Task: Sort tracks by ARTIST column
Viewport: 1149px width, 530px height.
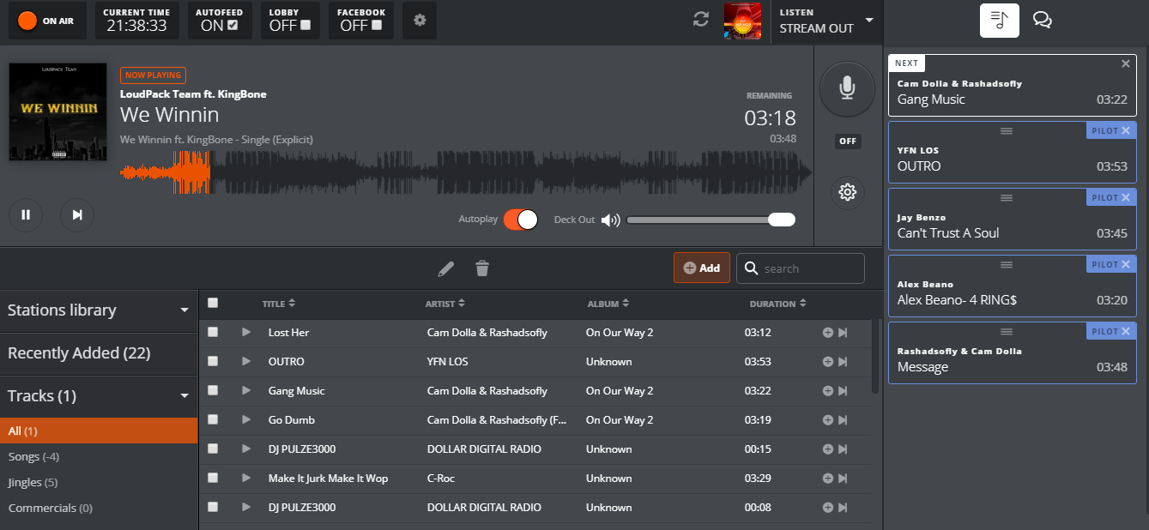Action: pos(446,304)
